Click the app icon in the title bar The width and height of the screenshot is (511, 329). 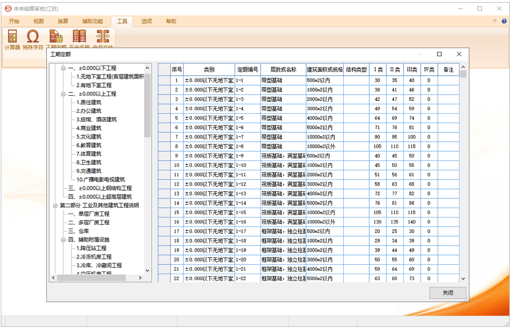(8, 9)
